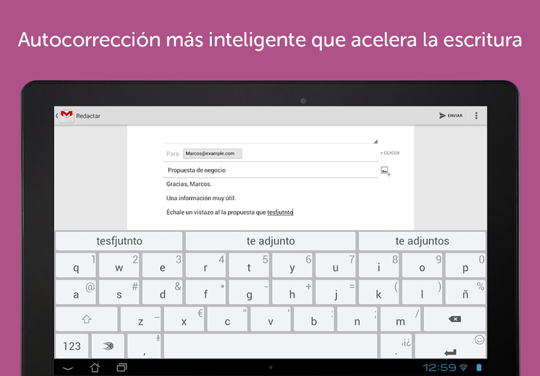Choose the suggestion "te adjuntos"
Viewport: 540px width, 376px height.
423,241
